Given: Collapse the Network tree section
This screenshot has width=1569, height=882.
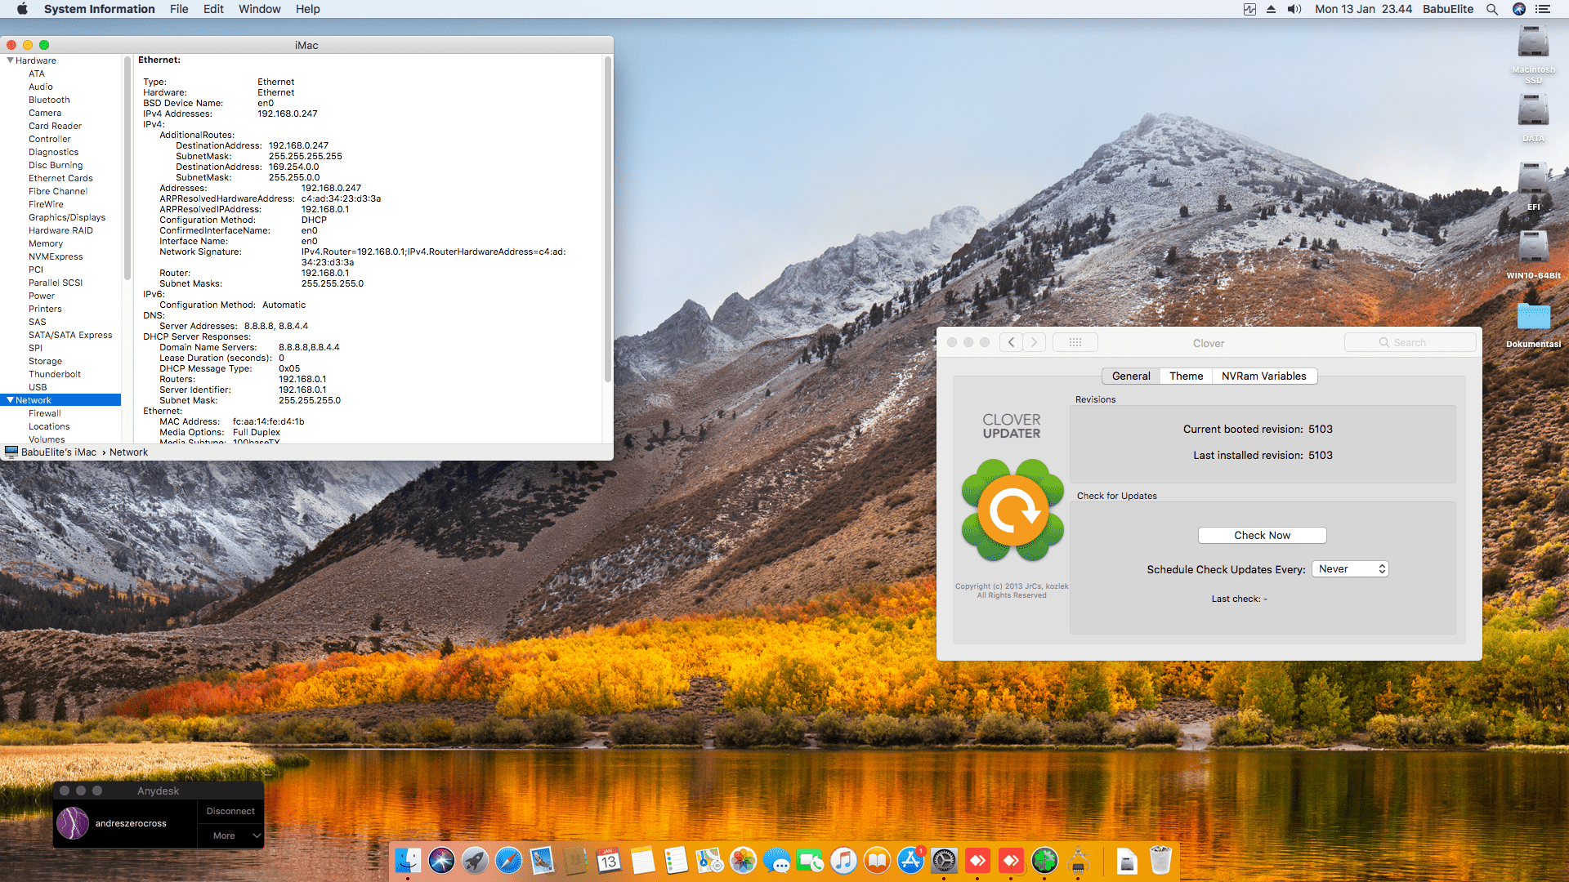Looking at the screenshot, I should click(x=11, y=400).
